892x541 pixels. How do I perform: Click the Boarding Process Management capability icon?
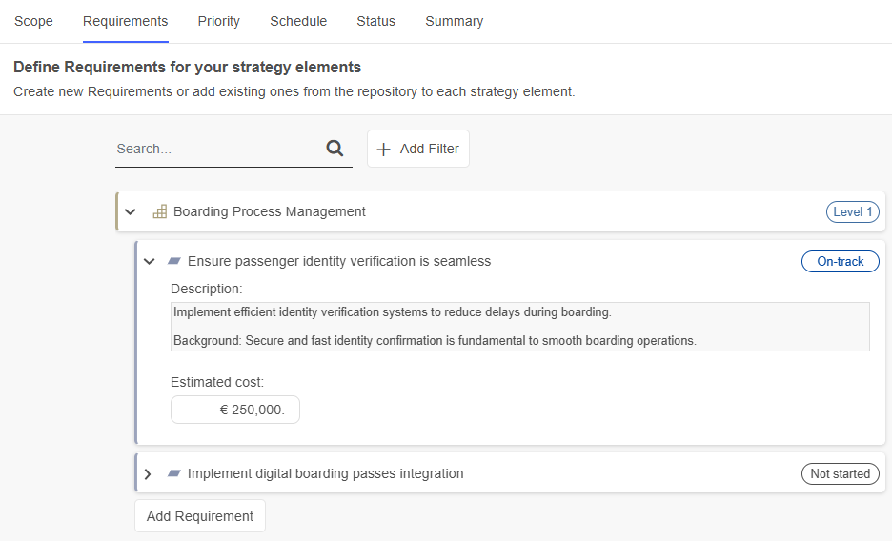(160, 211)
